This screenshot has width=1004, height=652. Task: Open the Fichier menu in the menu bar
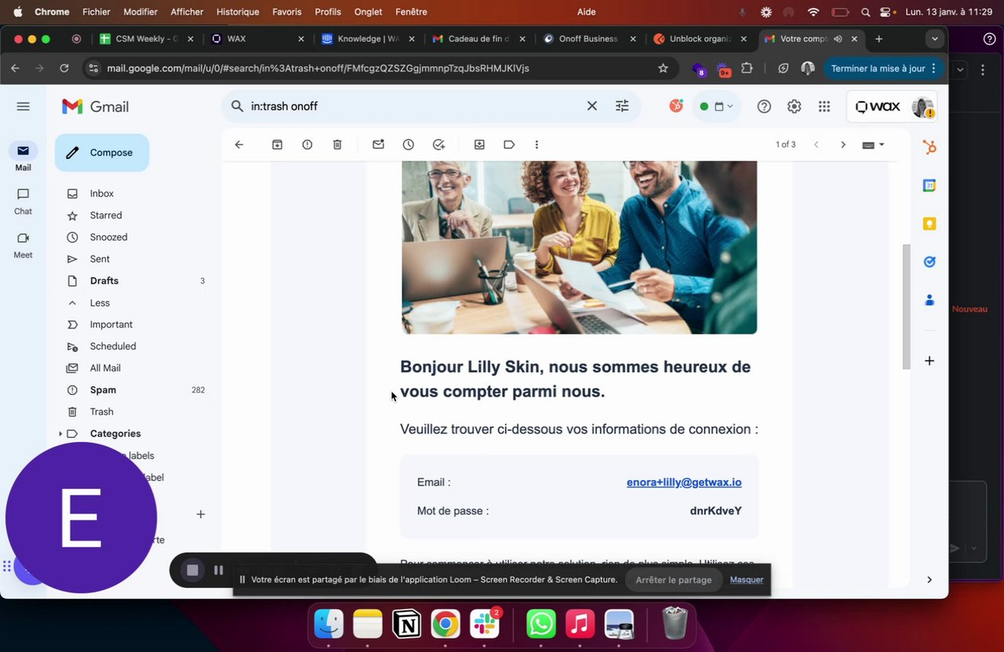[96, 12]
